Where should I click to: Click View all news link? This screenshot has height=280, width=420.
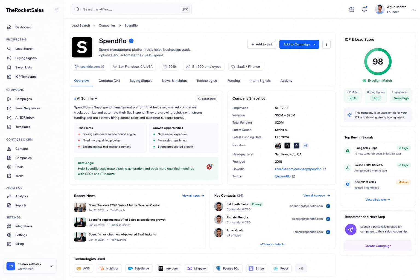coord(193,196)
